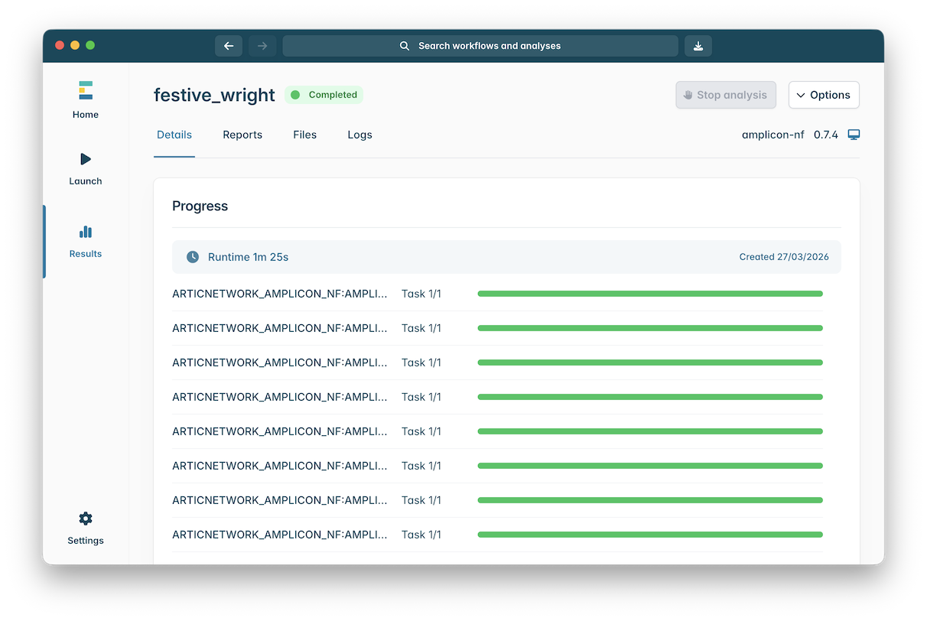The height and width of the screenshot is (621, 927).
Task: Click the amplicon-nf workflow name
Action: [772, 135]
